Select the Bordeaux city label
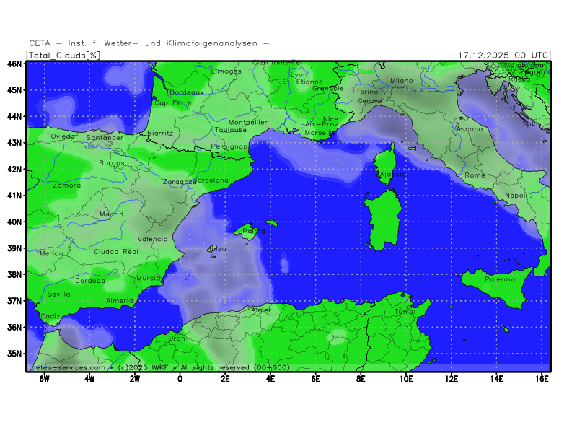This screenshot has height=433, width=577. [187, 92]
